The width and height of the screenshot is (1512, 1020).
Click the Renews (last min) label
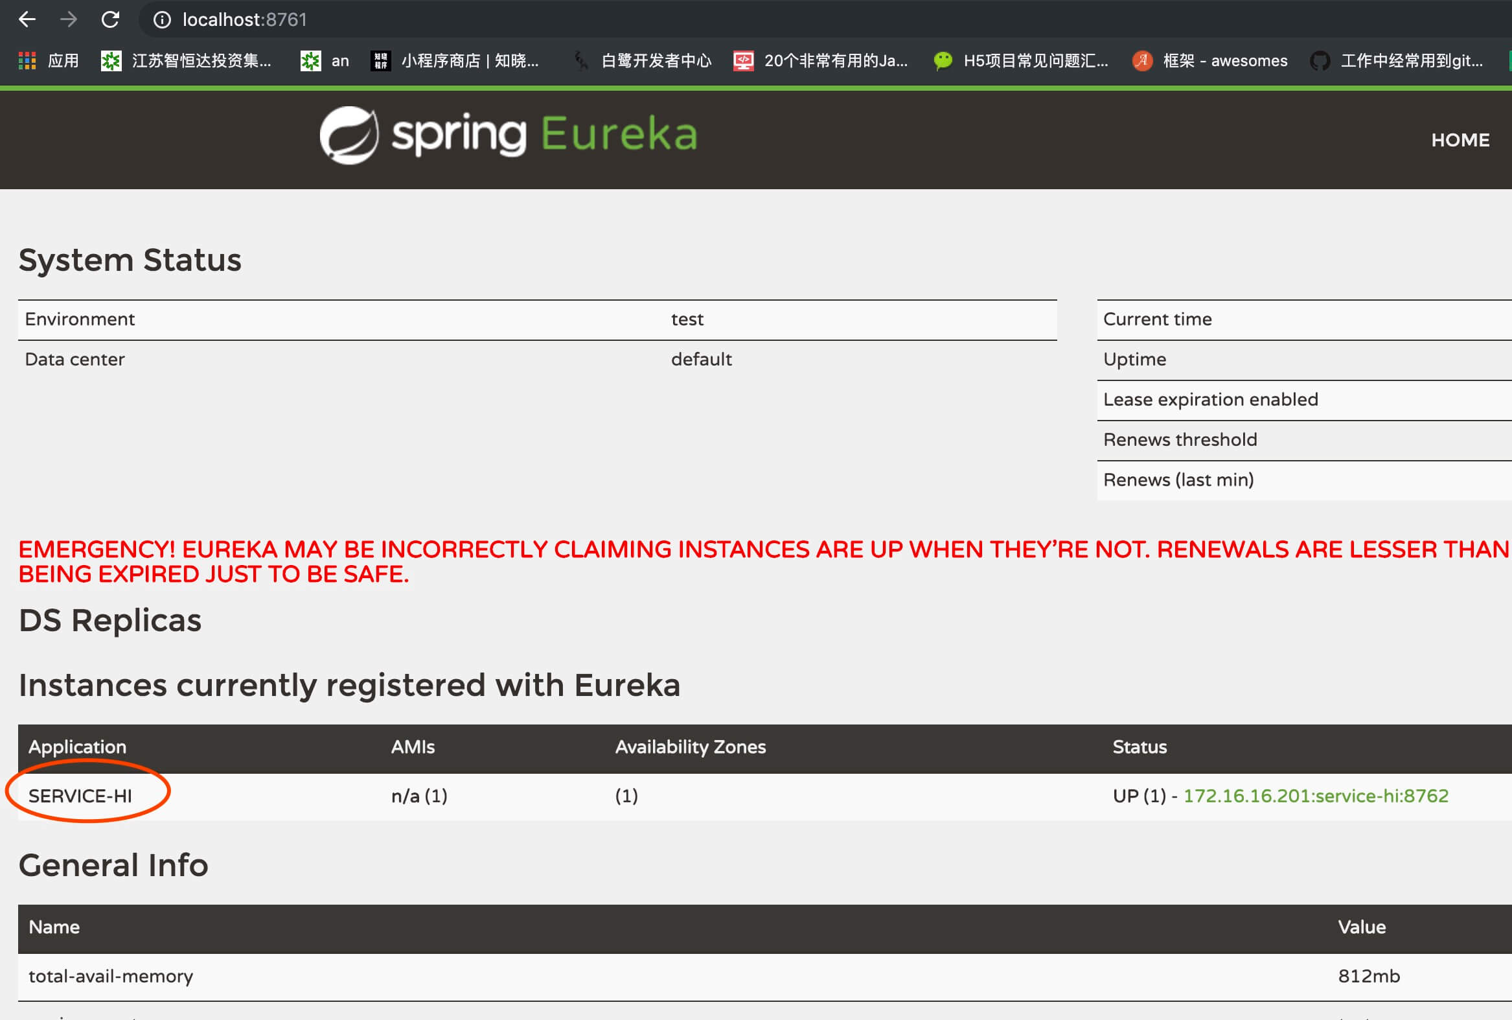click(1179, 480)
